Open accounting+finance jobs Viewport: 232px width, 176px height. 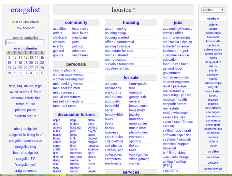coord(177,29)
